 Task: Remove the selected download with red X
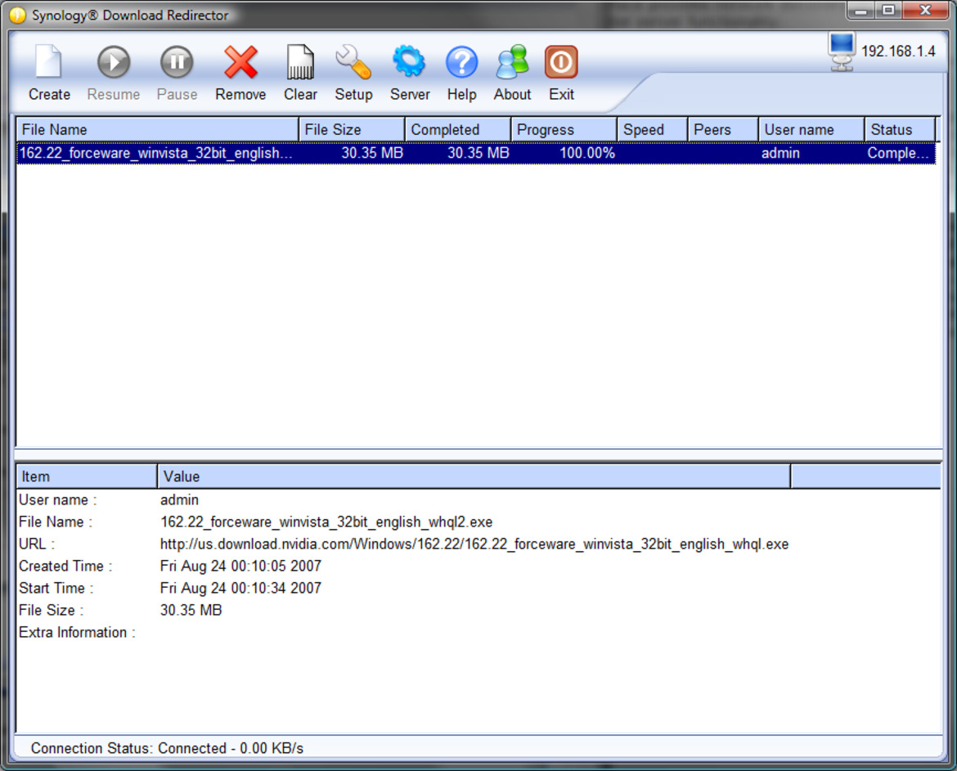pos(240,61)
